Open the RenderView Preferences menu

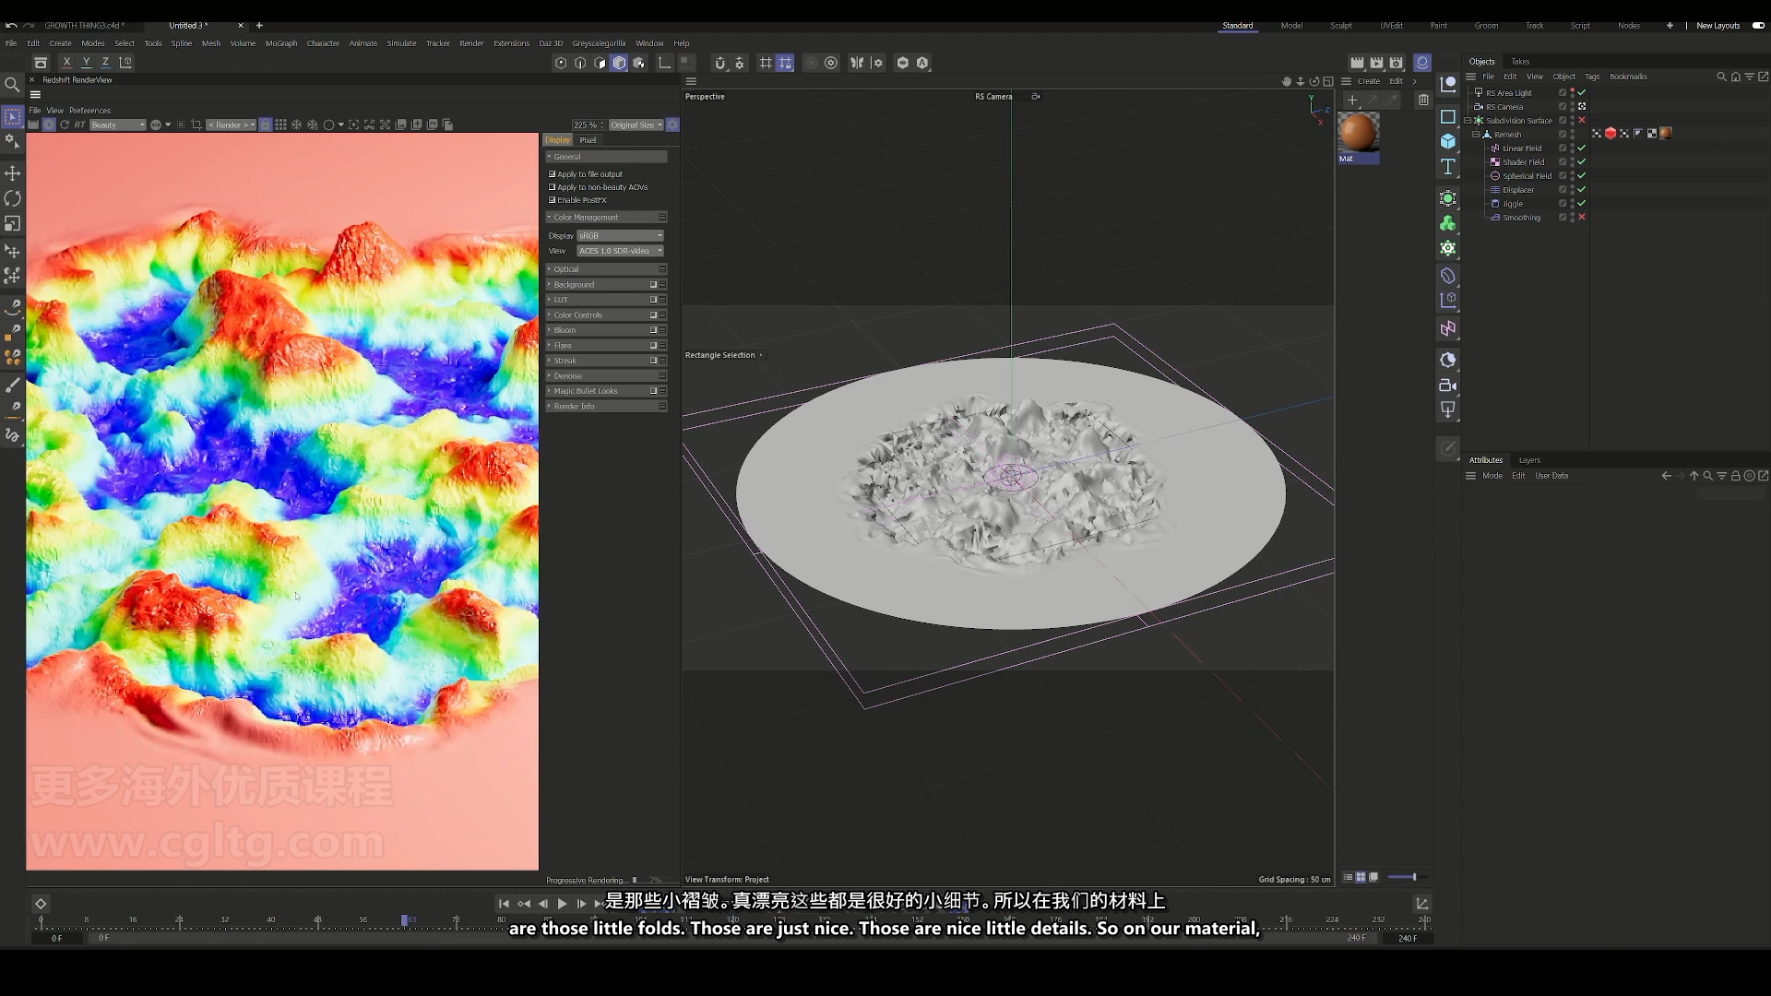89,111
